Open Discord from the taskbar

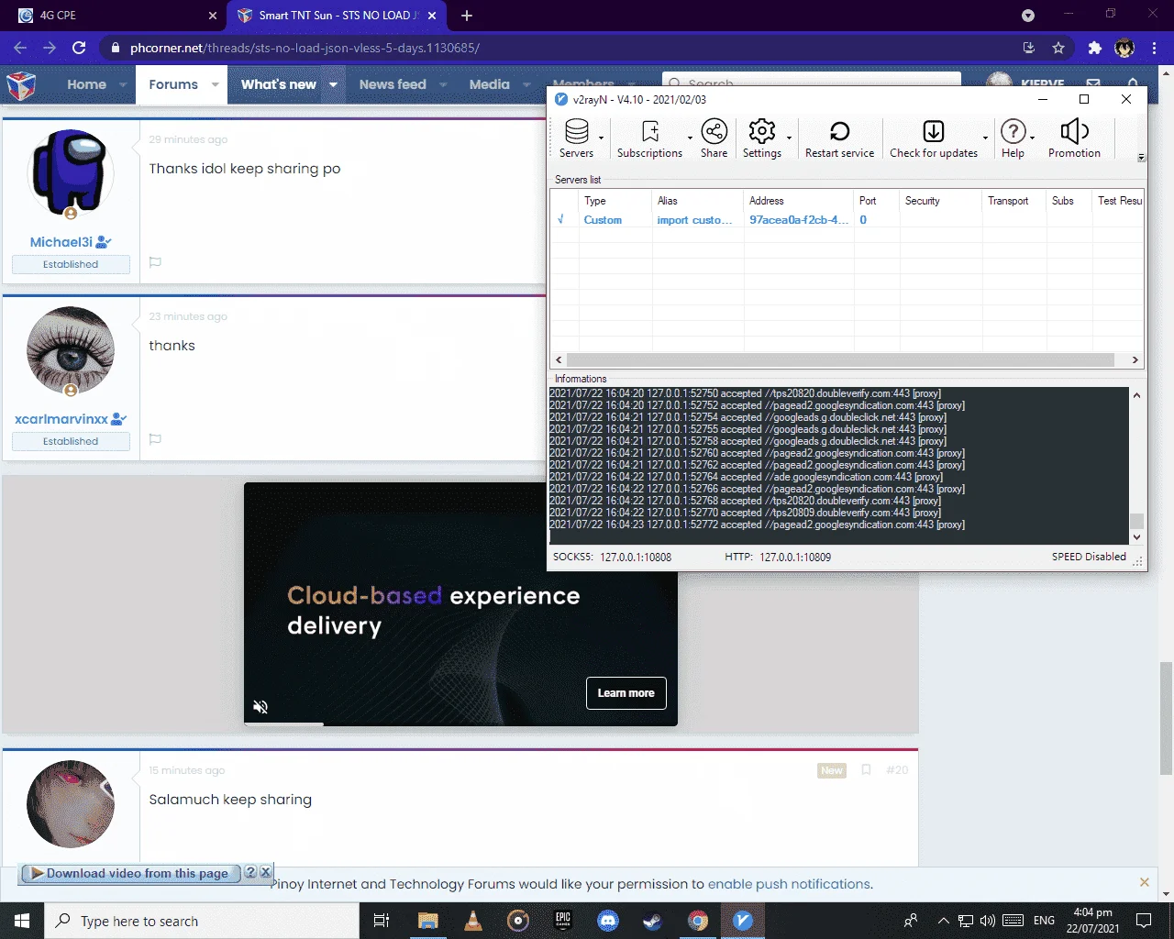click(608, 921)
